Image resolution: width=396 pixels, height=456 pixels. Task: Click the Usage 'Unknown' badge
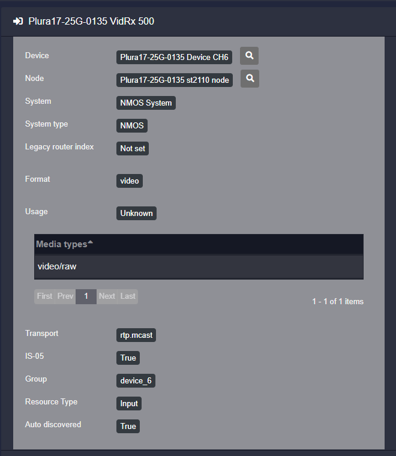136,214
